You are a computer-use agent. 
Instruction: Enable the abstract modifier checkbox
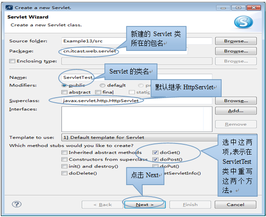pyautogui.click(x=64, y=92)
